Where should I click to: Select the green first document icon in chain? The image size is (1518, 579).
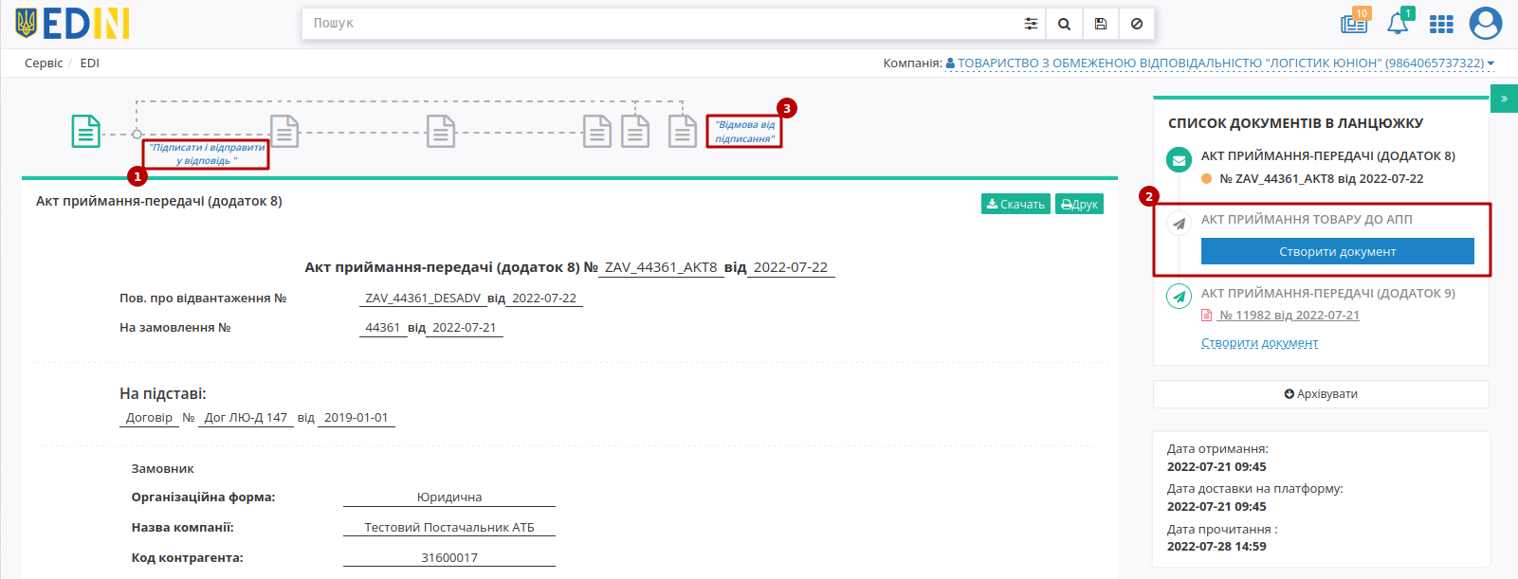click(x=86, y=131)
